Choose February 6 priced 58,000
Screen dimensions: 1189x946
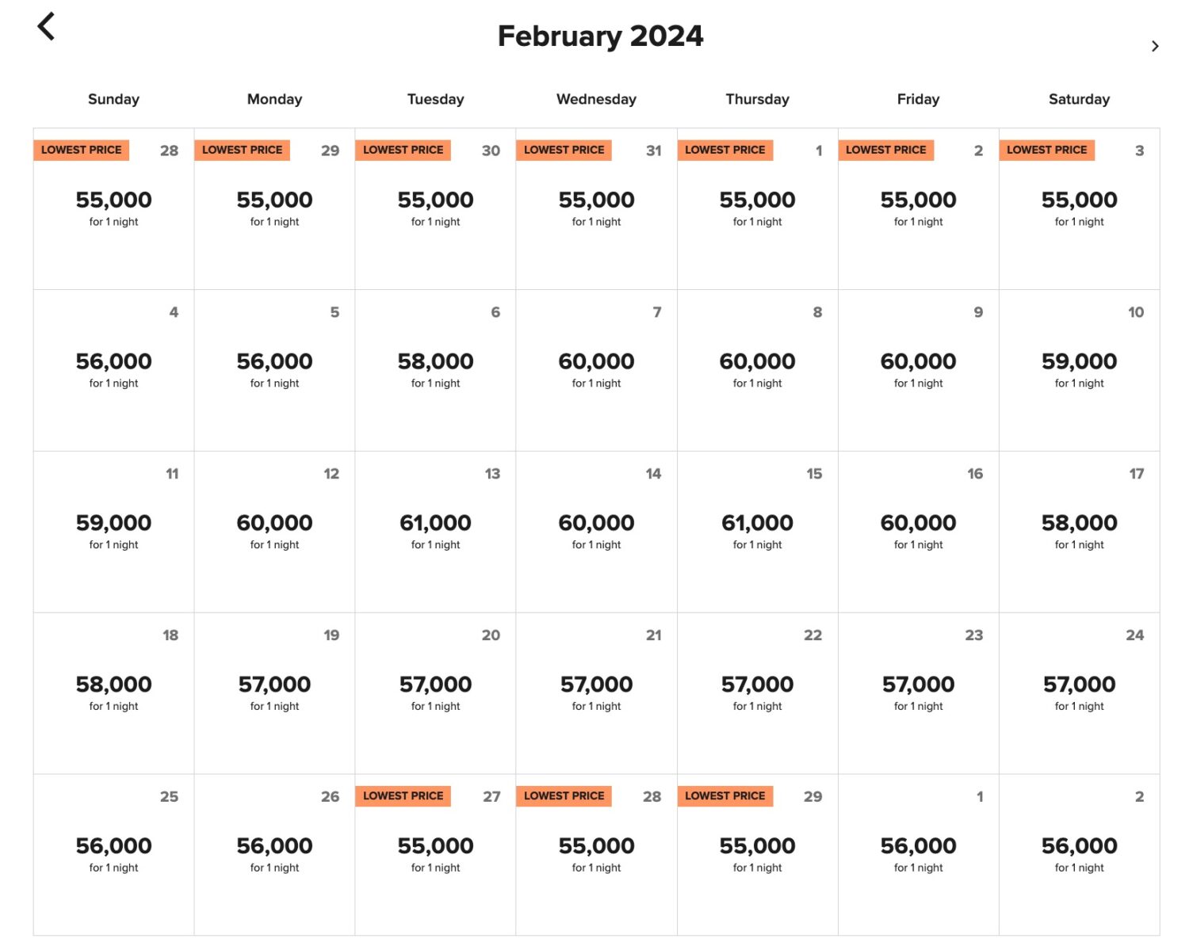pos(435,370)
